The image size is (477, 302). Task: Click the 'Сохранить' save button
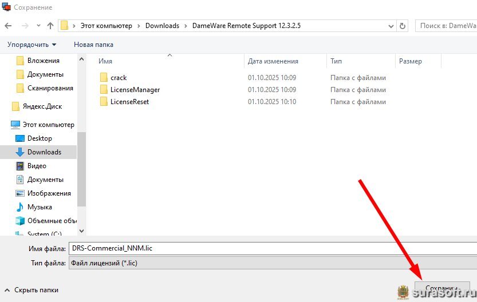pyautogui.click(x=442, y=288)
